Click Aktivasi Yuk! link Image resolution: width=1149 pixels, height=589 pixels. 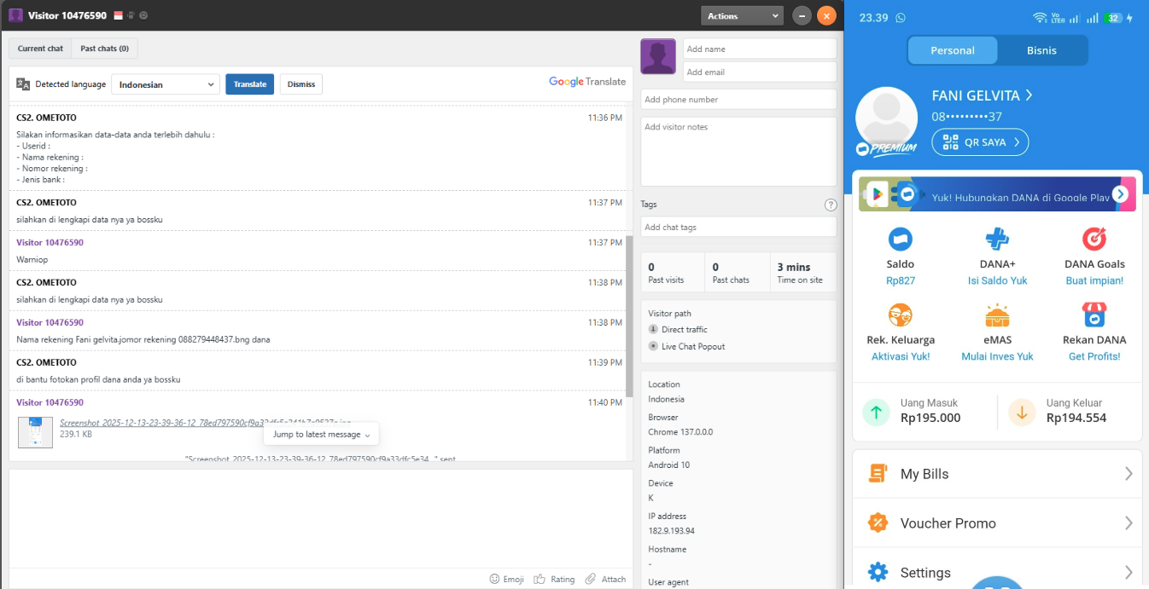click(901, 356)
